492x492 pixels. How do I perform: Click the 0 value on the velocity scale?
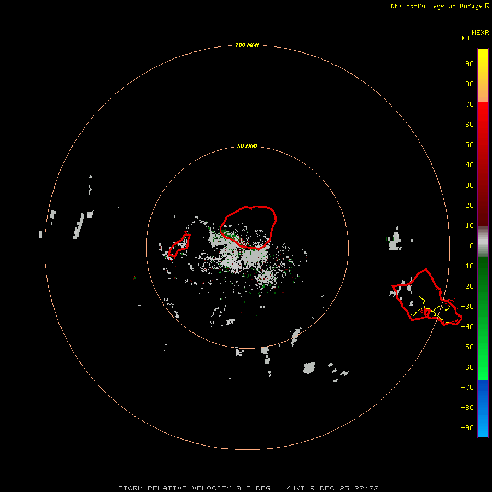[x=472, y=245]
